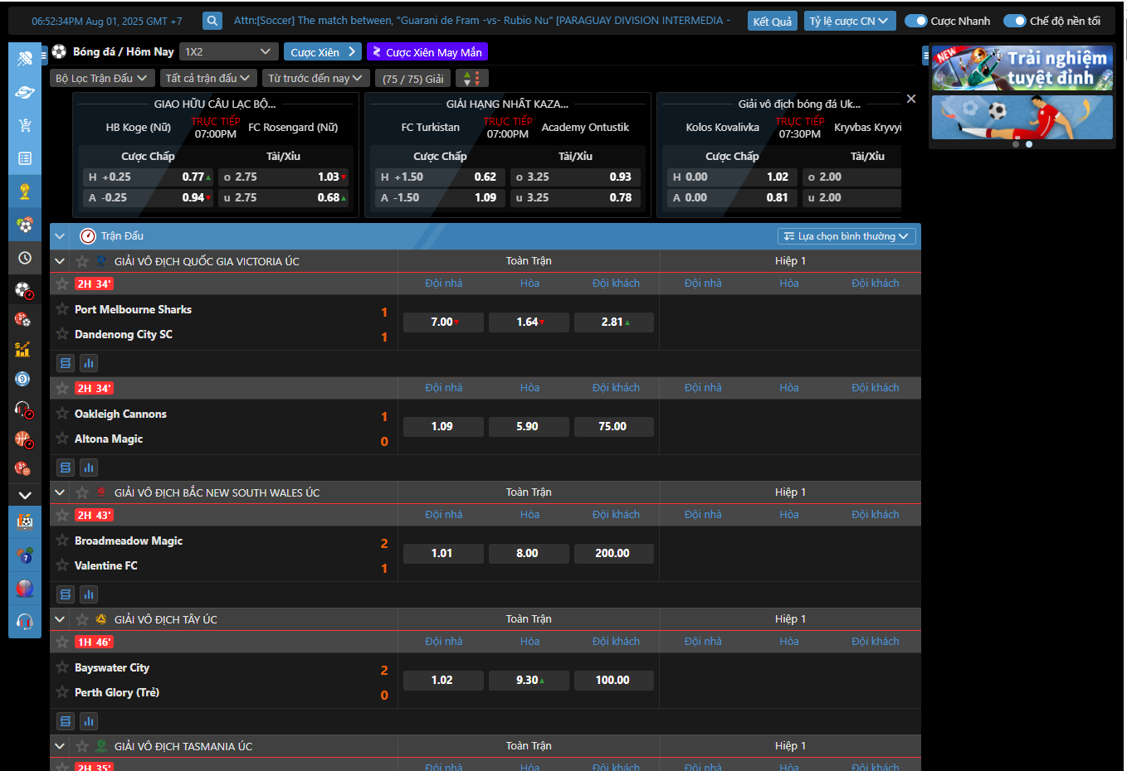Star the Giải Vô Địch Tây Úc league
This screenshot has width=1127, height=771.
point(82,619)
